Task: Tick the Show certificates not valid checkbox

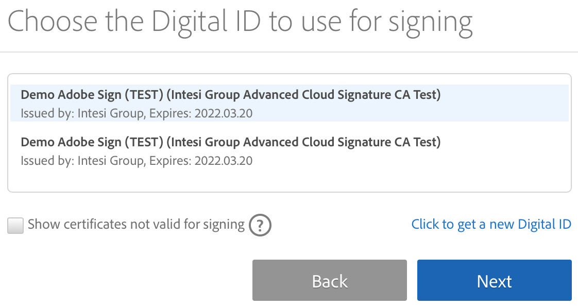Action: point(15,225)
